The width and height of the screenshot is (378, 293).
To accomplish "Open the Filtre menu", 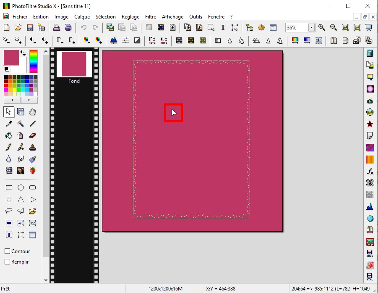I will tap(151, 17).
